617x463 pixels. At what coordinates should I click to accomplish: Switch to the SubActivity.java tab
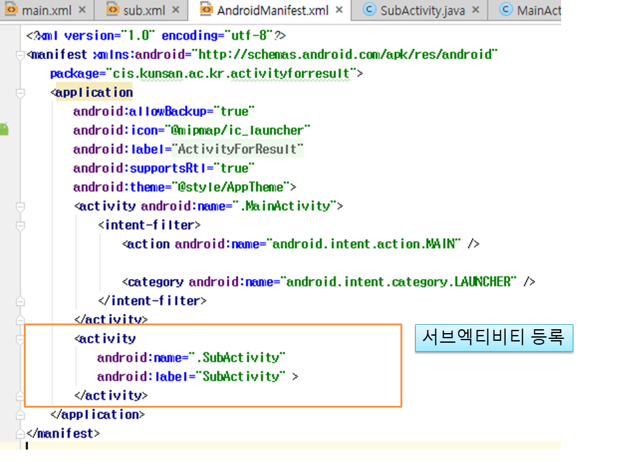[x=421, y=10]
